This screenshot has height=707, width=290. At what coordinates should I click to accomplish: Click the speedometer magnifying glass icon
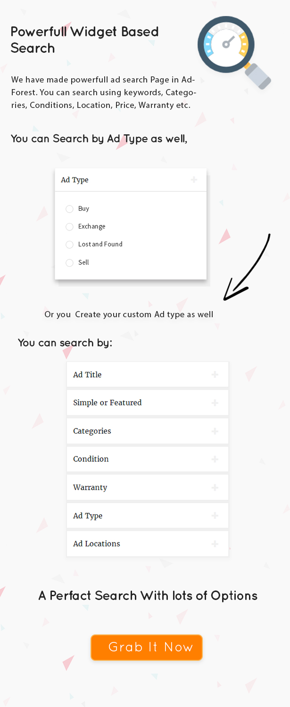click(x=234, y=52)
